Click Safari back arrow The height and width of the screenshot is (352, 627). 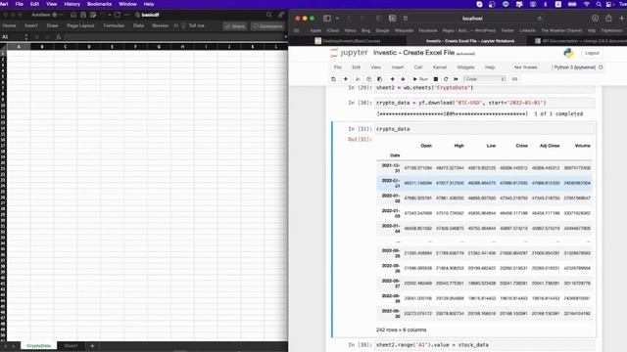pos(349,19)
